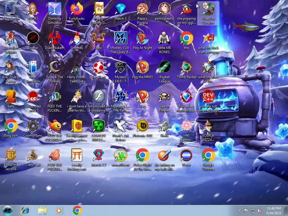Open the network tray icon
This screenshot has width=288, height=216.
pyautogui.click(x=253, y=211)
